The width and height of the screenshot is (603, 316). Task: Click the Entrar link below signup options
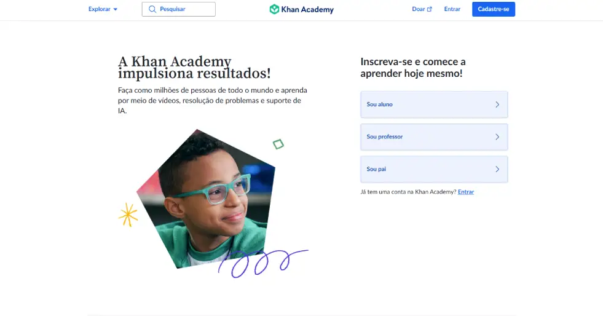466,192
